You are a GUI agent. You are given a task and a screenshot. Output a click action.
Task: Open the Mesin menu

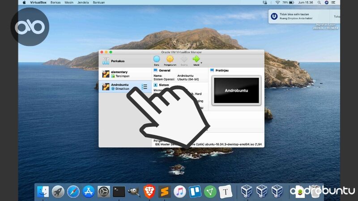69,3
